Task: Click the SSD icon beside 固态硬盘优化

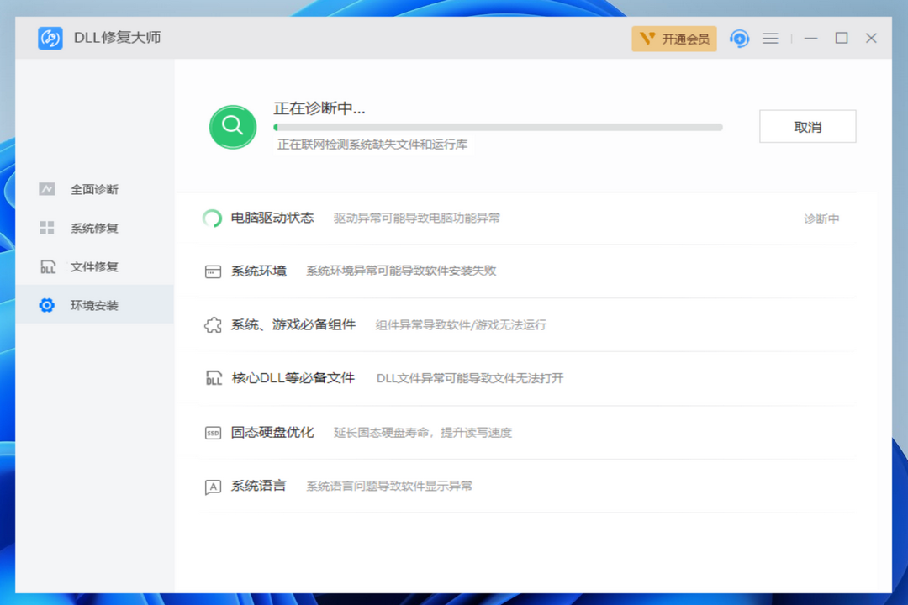Action: click(x=212, y=432)
